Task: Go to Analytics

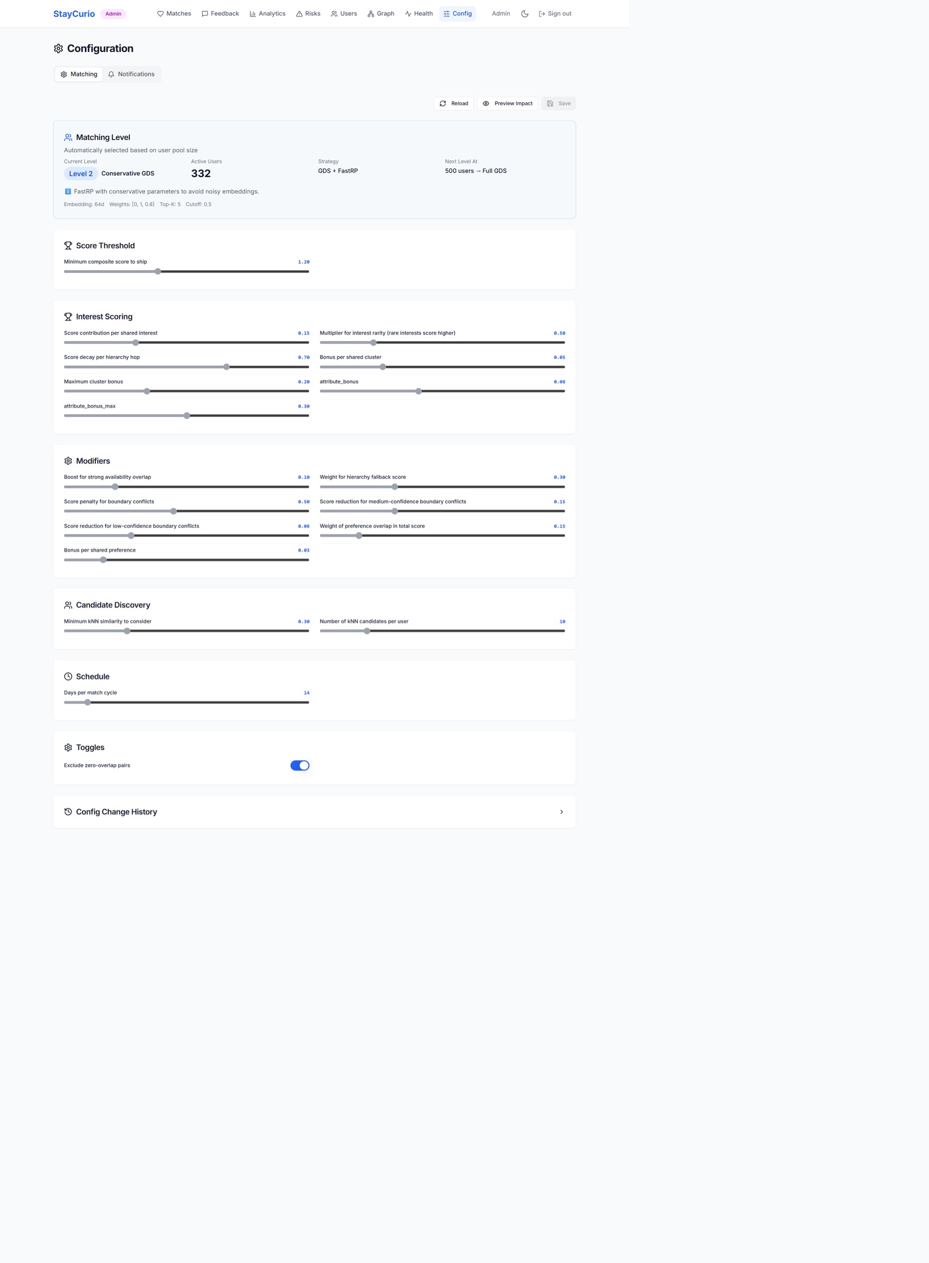Action: [x=267, y=13]
